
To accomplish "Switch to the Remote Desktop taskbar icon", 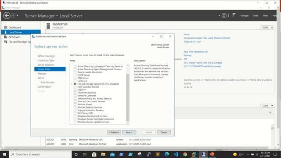I will 203,154.
